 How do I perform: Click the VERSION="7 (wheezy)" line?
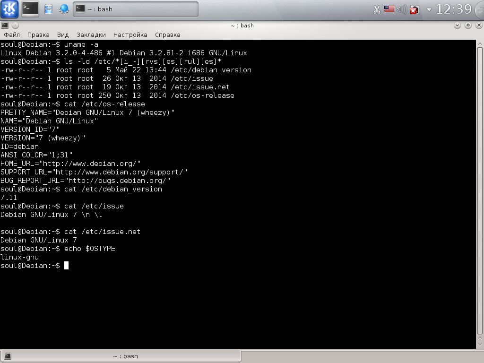43,138
